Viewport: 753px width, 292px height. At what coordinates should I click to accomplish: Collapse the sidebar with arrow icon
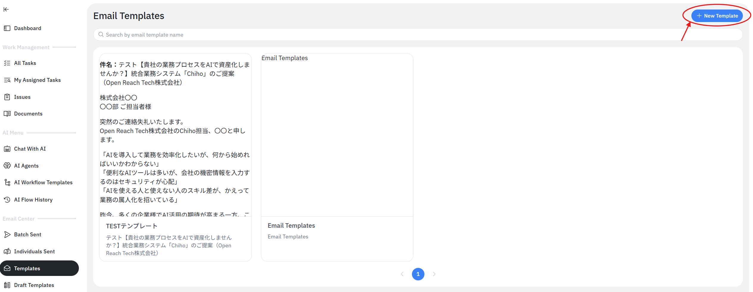point(6,10)
